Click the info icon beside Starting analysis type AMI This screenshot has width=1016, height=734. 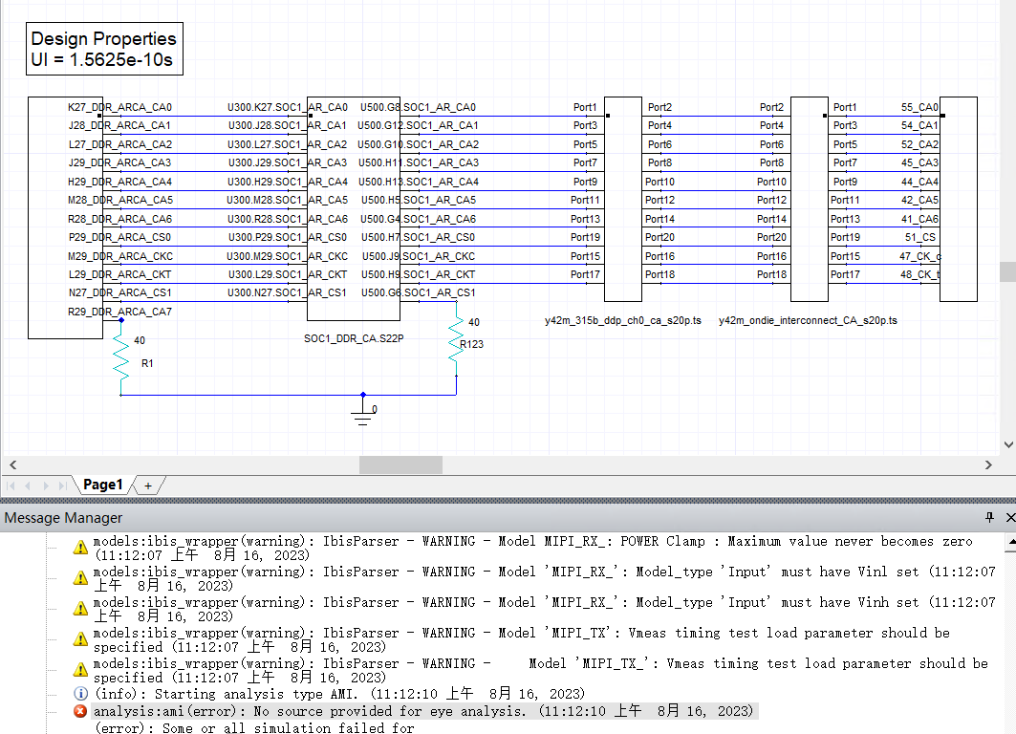(x=80, y=694)
